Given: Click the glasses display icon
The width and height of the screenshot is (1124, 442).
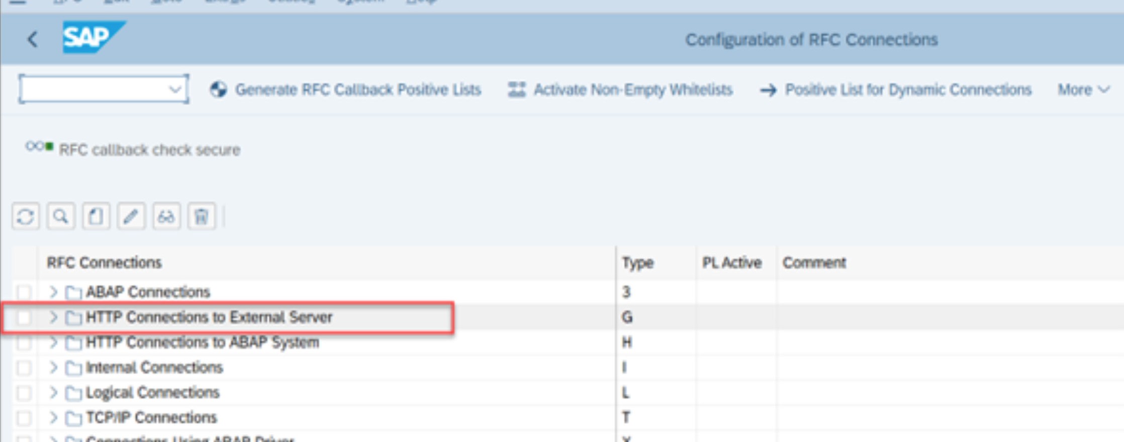Looking at the screenshot, I should [166, 216].
